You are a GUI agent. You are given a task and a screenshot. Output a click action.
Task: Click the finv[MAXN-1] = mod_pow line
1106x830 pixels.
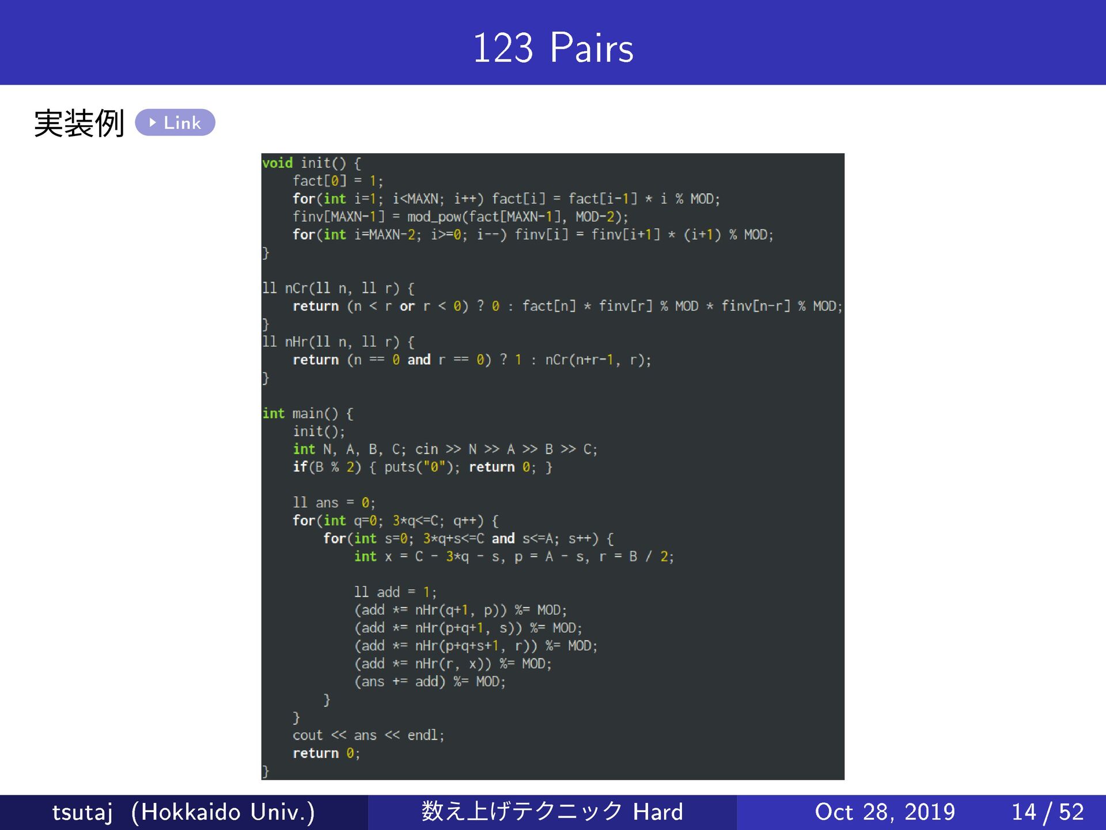pyautogui.click(x=460, y=217)
